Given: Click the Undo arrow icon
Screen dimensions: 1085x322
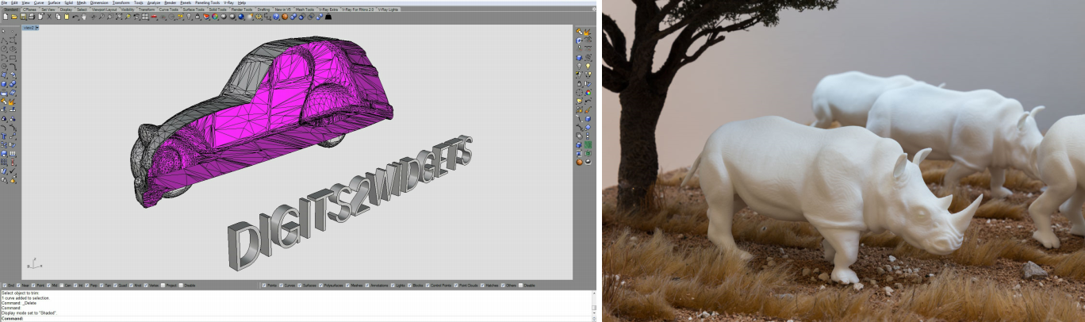Looking at the screenshot, I should tap(75, 17).
